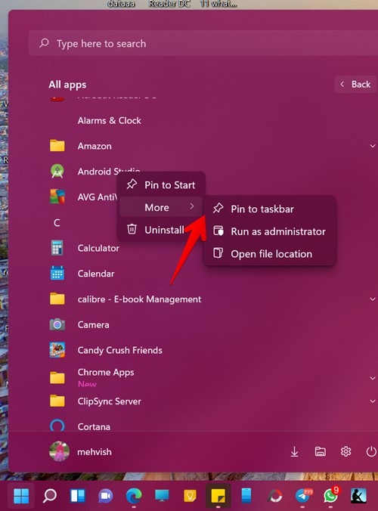Click the Windows Start button on taskbar
This screenshot has width=378, height=511.
point(21,496)
